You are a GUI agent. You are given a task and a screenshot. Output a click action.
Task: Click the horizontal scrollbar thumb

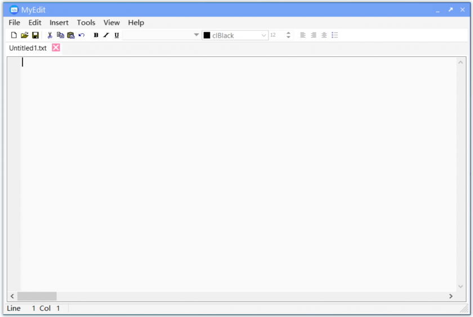tap(37, 296)
